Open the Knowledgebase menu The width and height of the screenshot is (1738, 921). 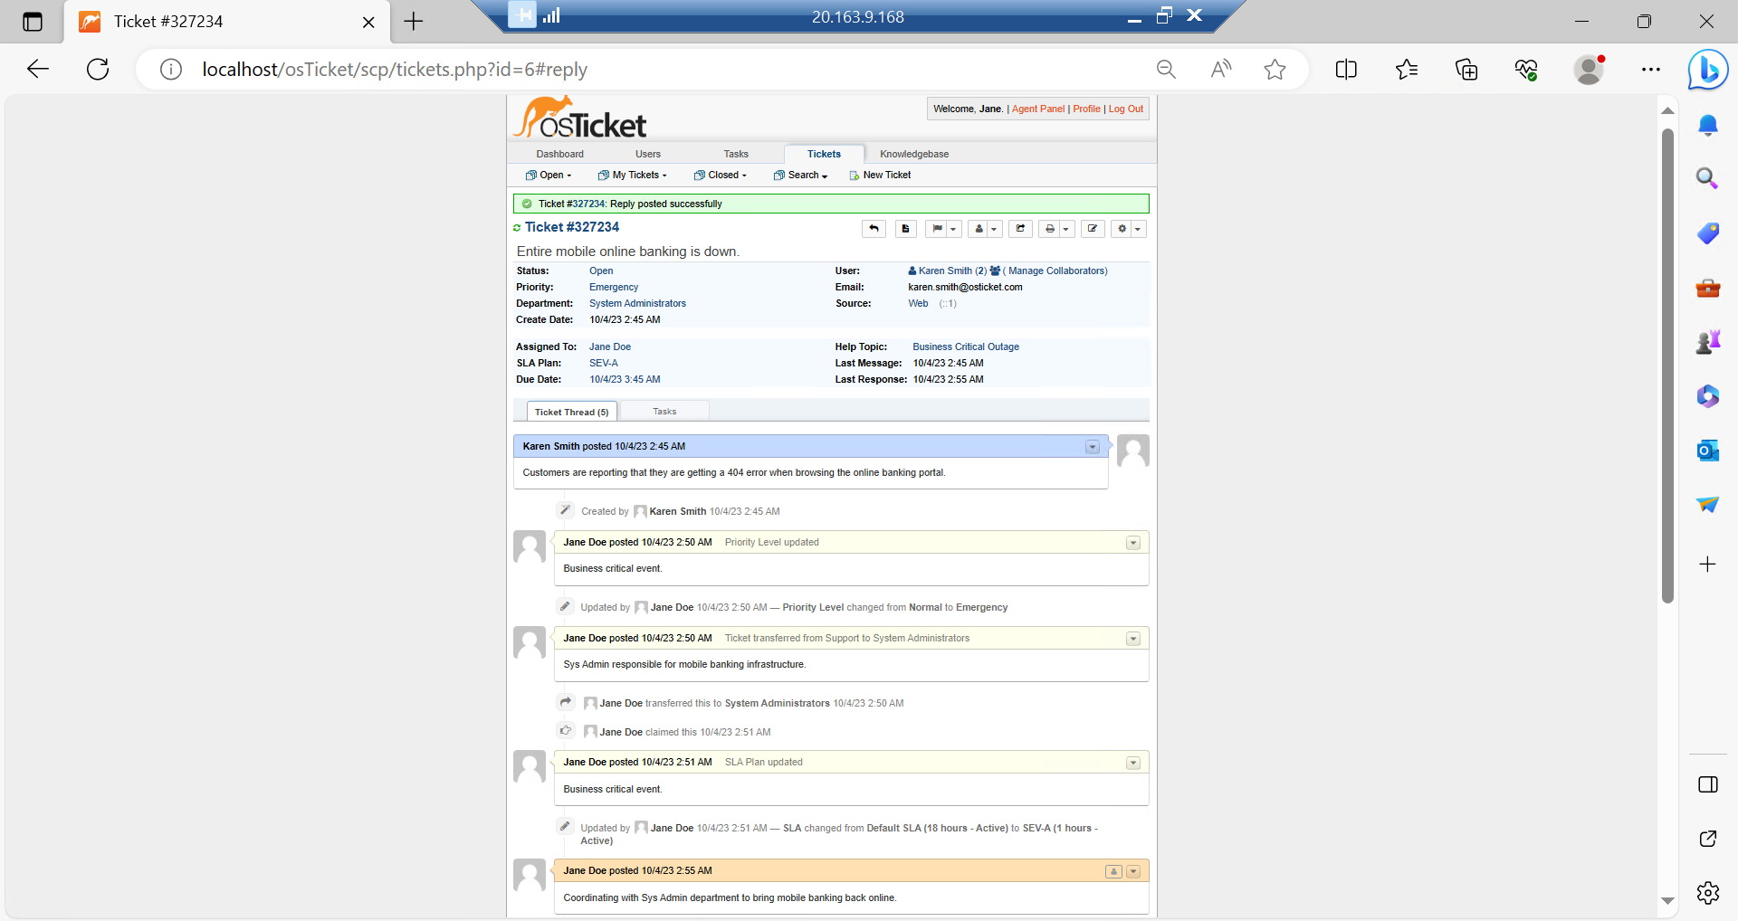click(x=914, y=154)
